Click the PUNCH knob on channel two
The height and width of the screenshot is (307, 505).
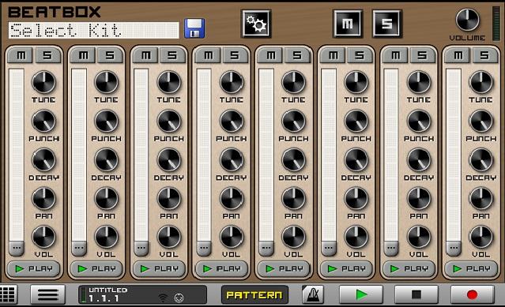pos(106,122)
